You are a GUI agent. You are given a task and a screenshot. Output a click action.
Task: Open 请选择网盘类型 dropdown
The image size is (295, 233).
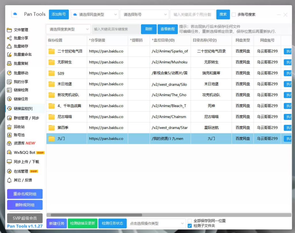click(94, 14)
